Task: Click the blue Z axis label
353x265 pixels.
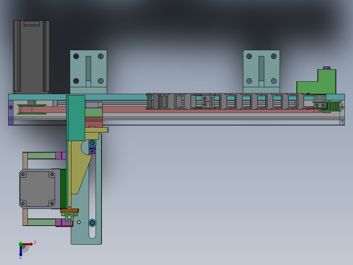Action: point(21,257)
